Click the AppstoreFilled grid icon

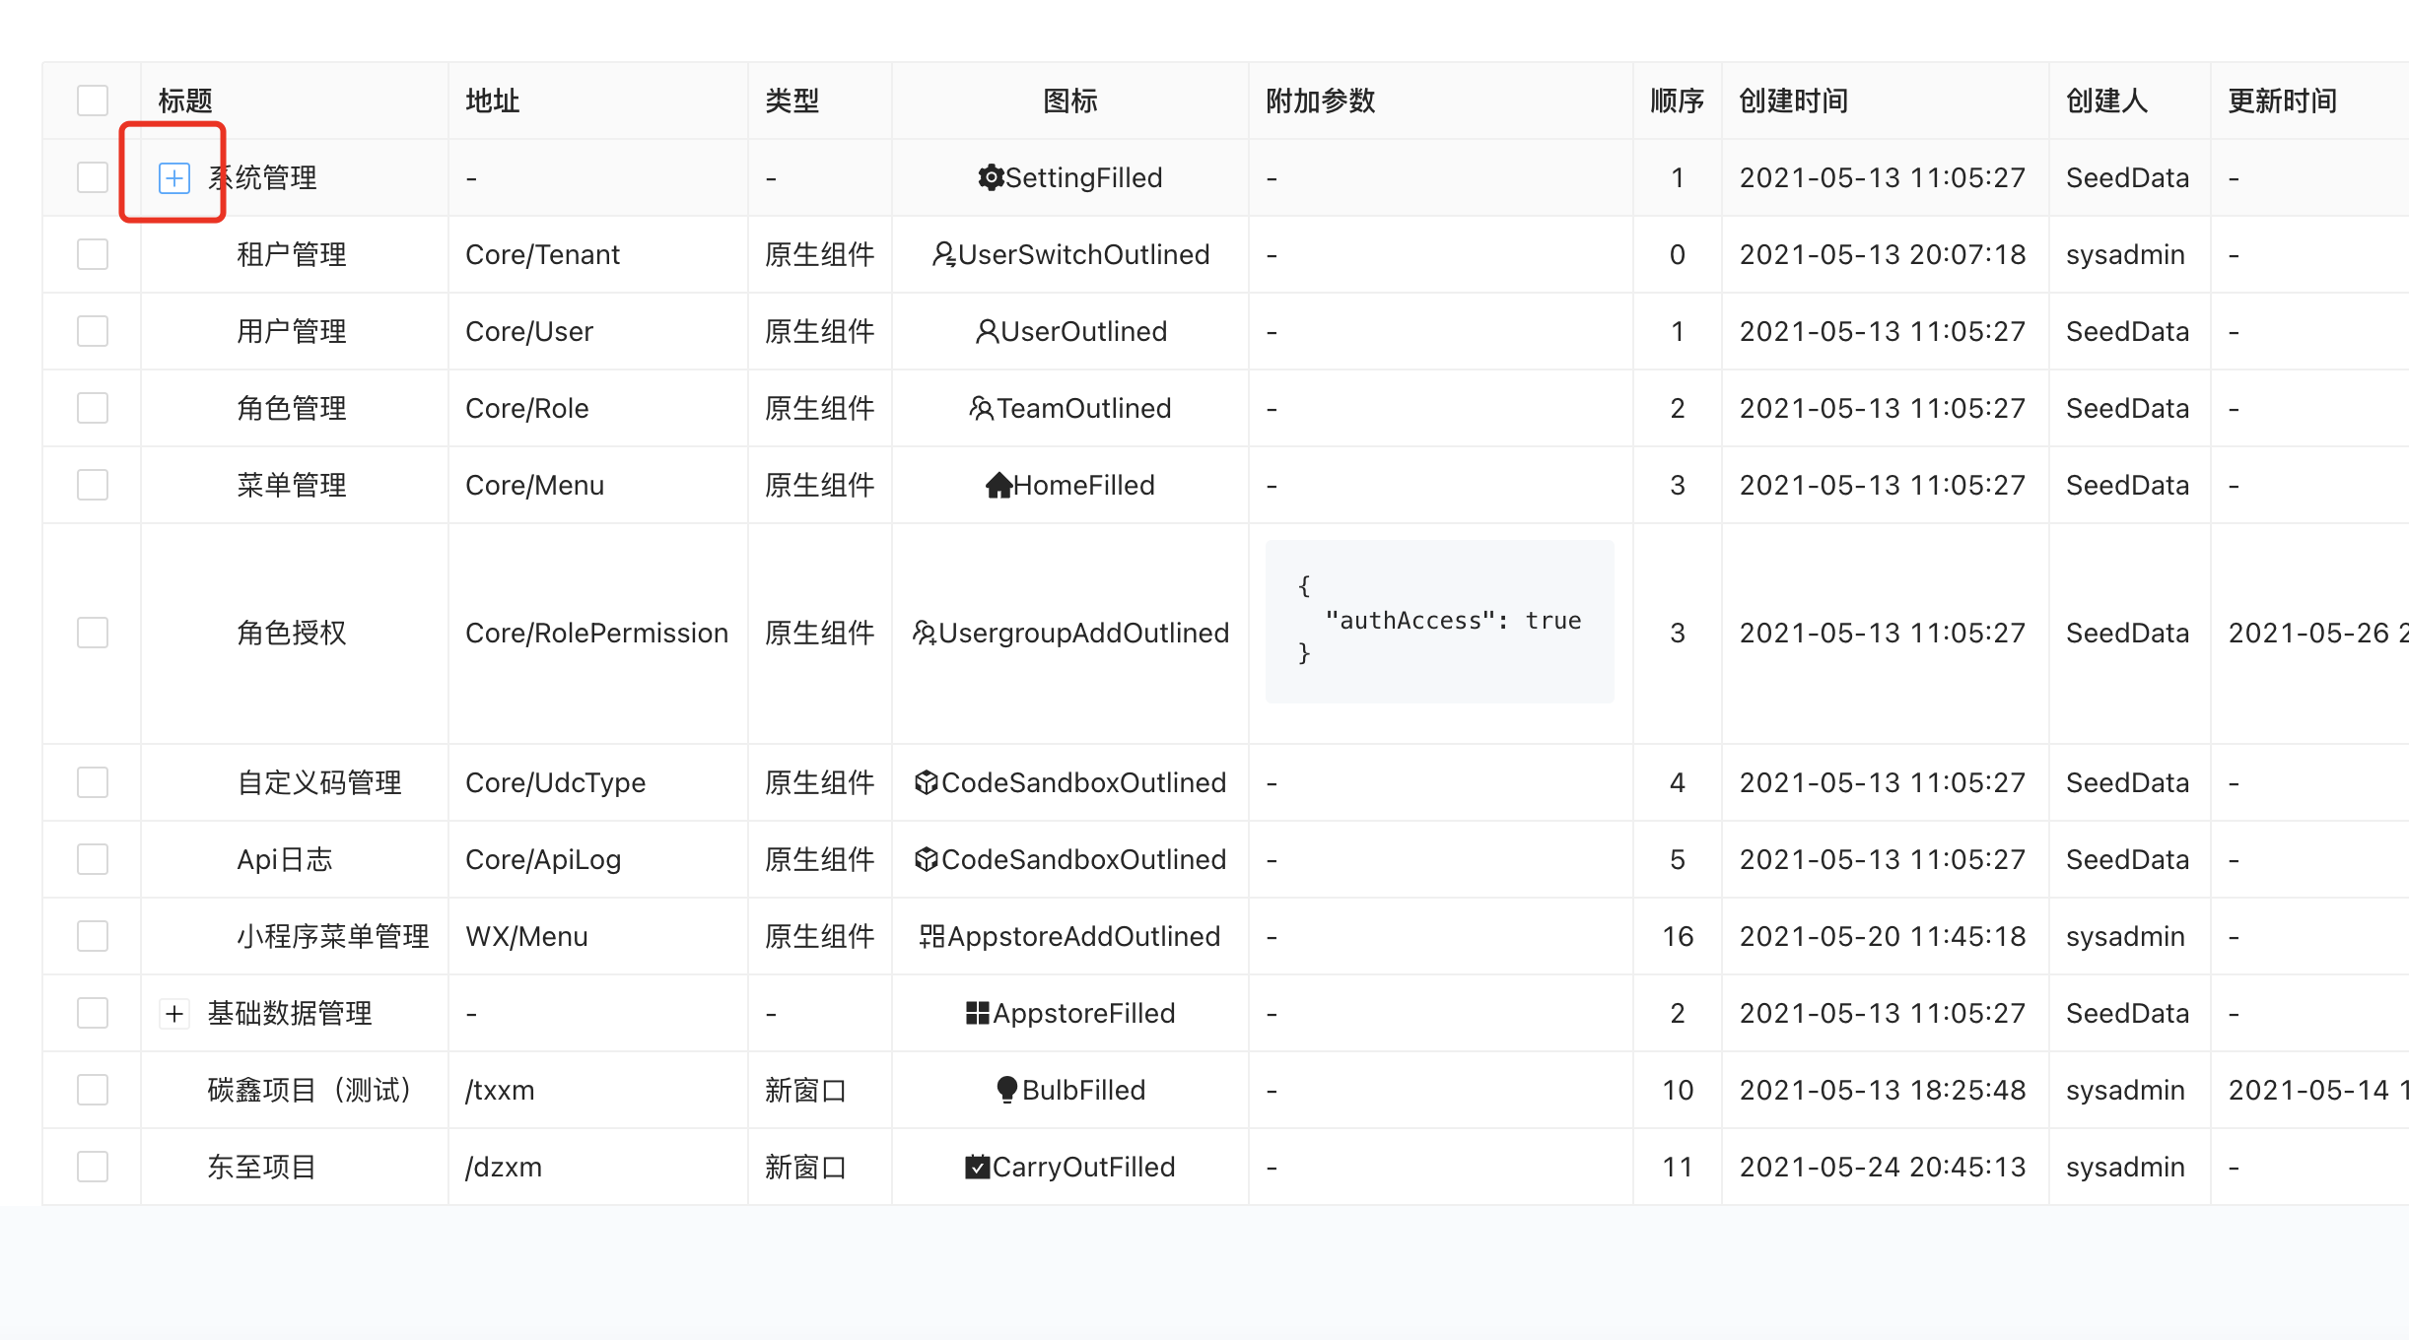[978, 1013]
